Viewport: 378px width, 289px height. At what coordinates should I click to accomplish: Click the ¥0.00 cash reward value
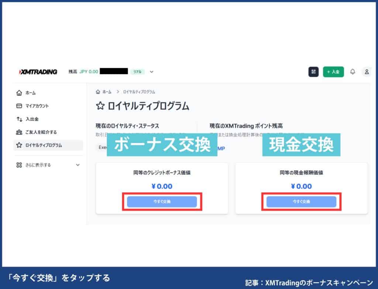tap(301, 186)
